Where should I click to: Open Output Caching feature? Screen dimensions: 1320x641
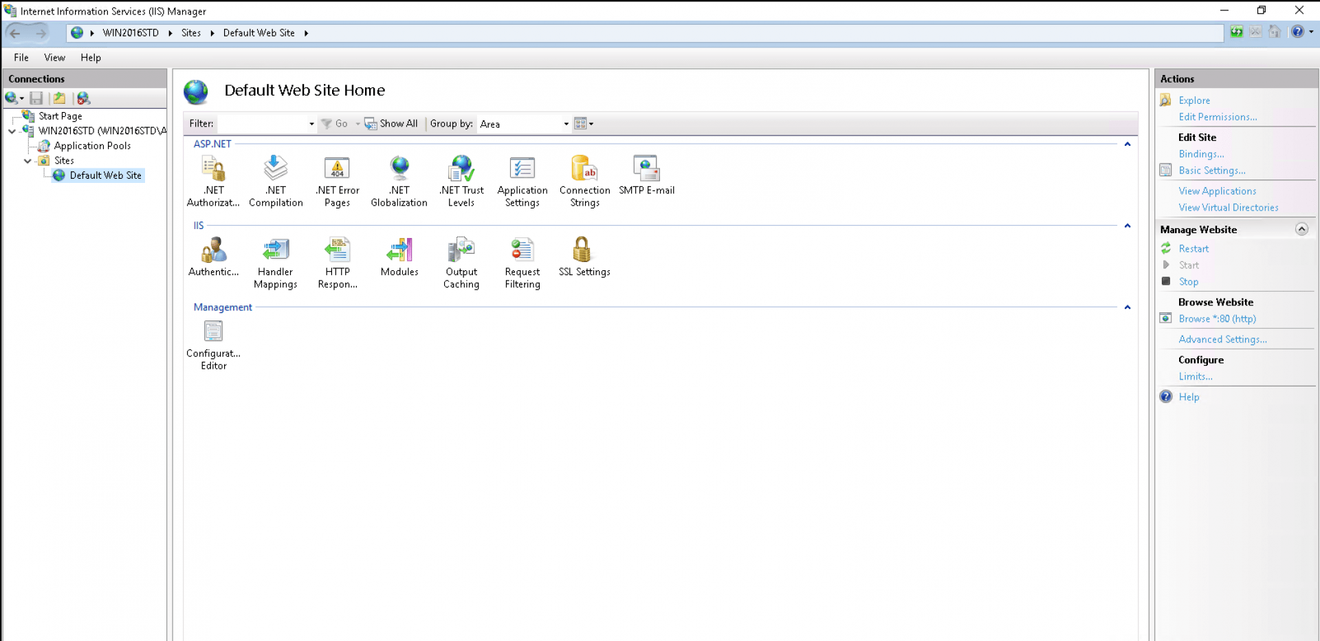click(461, 263)
